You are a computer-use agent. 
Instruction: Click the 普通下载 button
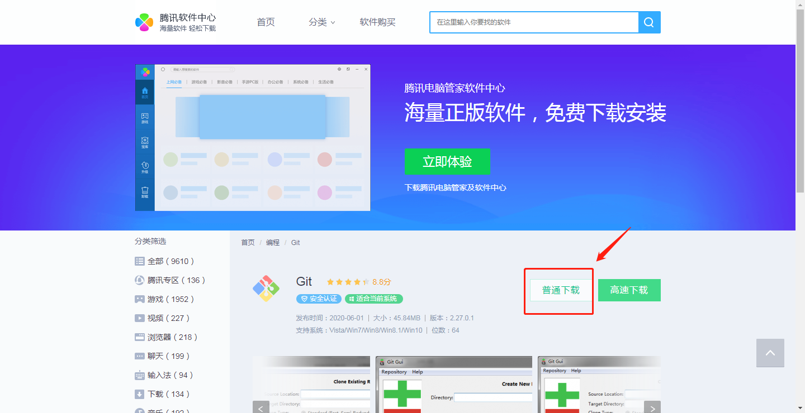[x=561, y=290]
